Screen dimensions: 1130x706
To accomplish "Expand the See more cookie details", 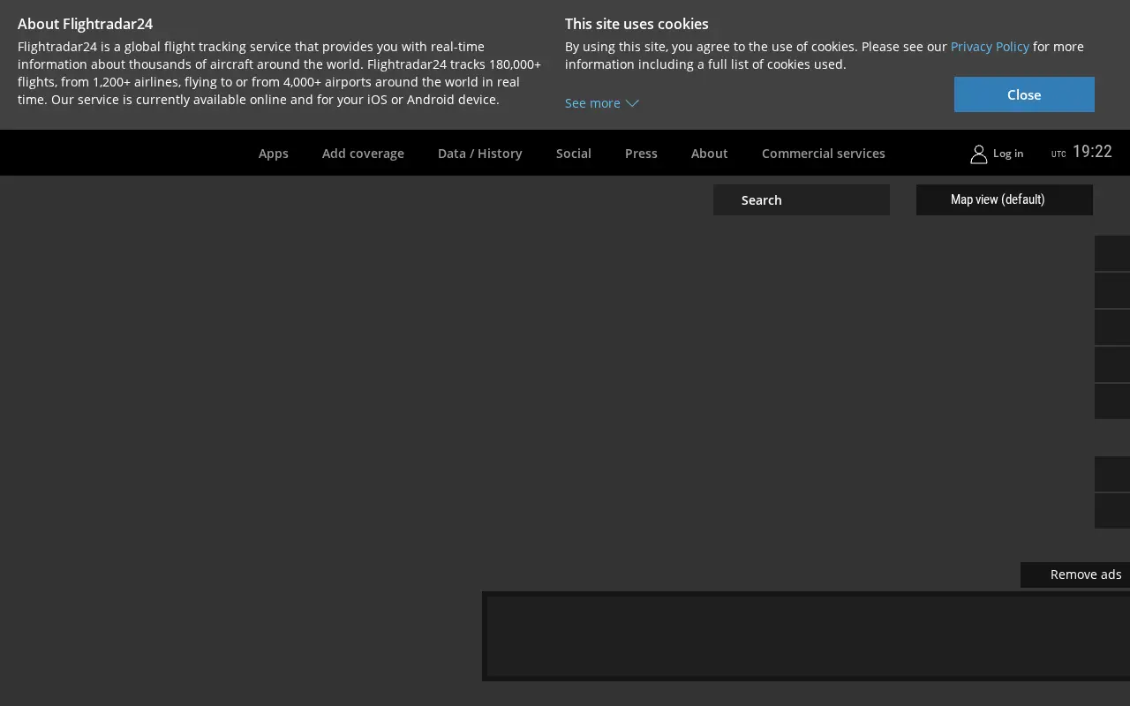I will [x=601, y=103].
